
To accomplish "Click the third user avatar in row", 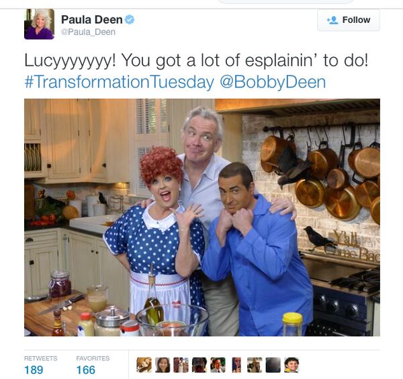I will pyautogui.click(x=181, y=365).
